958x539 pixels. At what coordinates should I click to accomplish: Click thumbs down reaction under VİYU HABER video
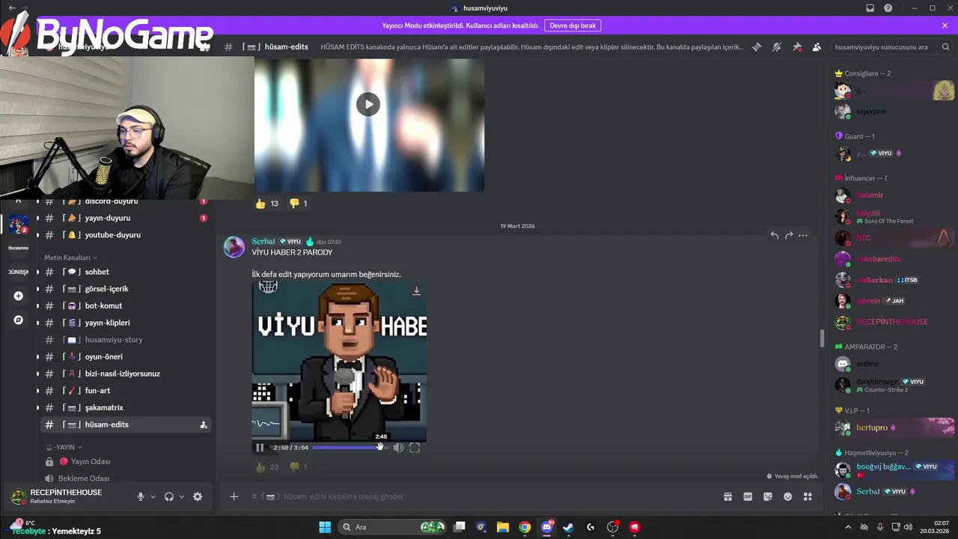(298, 467)
